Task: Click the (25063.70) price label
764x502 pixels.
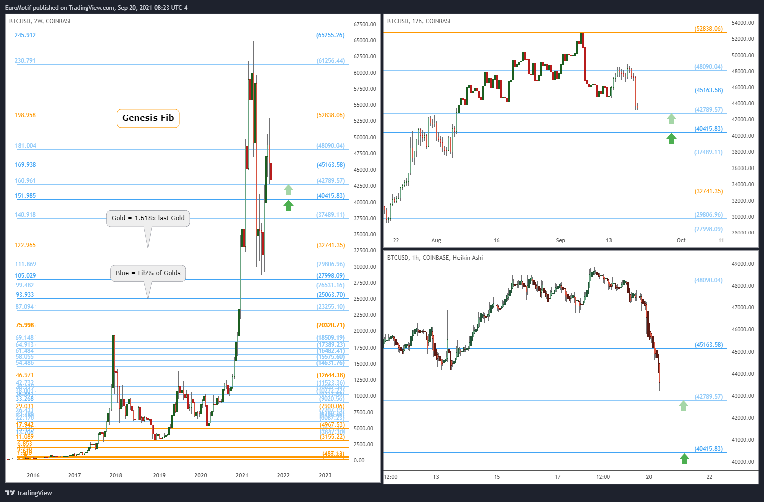Action: (x=331, y=295)
